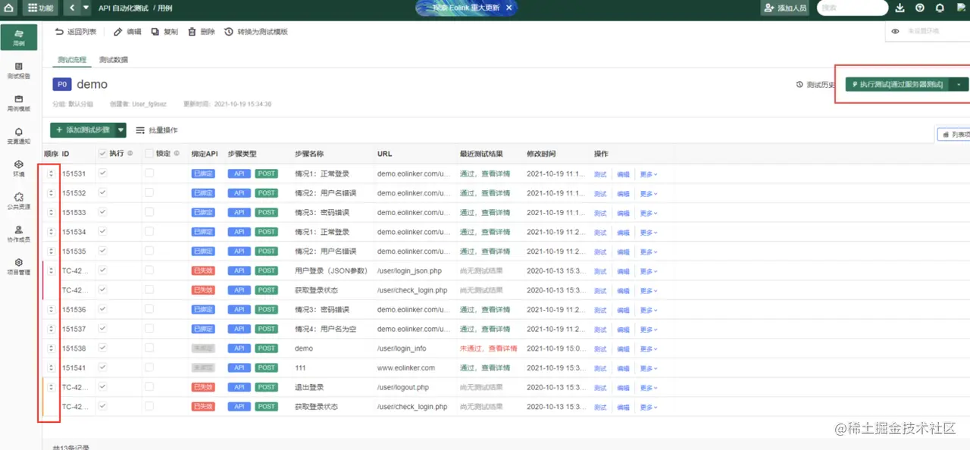
Task: Expand 更多 menu for row 151538
Action: click(x=649, y=348)
